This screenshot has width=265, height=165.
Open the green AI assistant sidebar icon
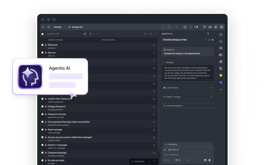coord(221,35)
